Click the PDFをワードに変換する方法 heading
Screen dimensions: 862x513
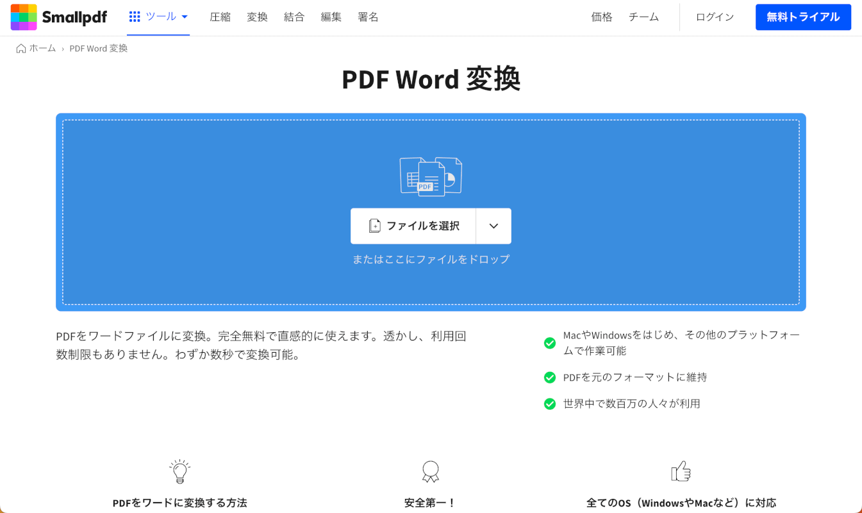(179, 503)
